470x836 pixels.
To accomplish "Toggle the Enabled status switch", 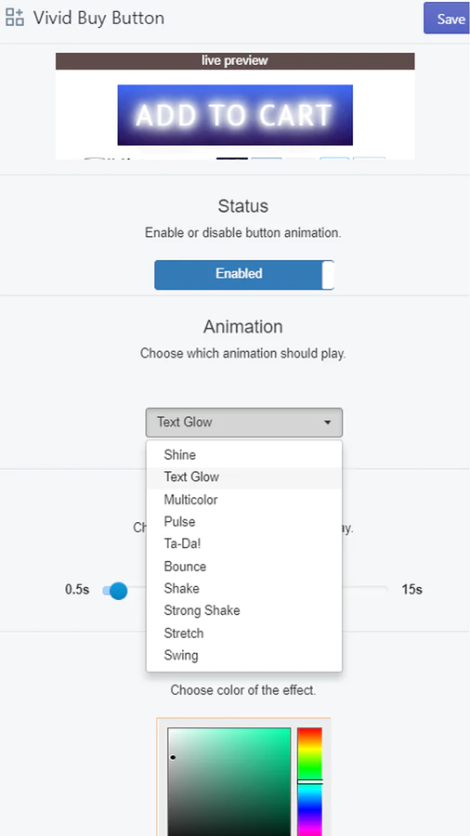I will pos(244,275).
